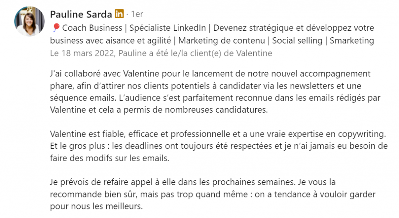Viewport: 399px width, 218px height.
Task: Click the LinkedIn gold badge icon
Action: (119, 14)
